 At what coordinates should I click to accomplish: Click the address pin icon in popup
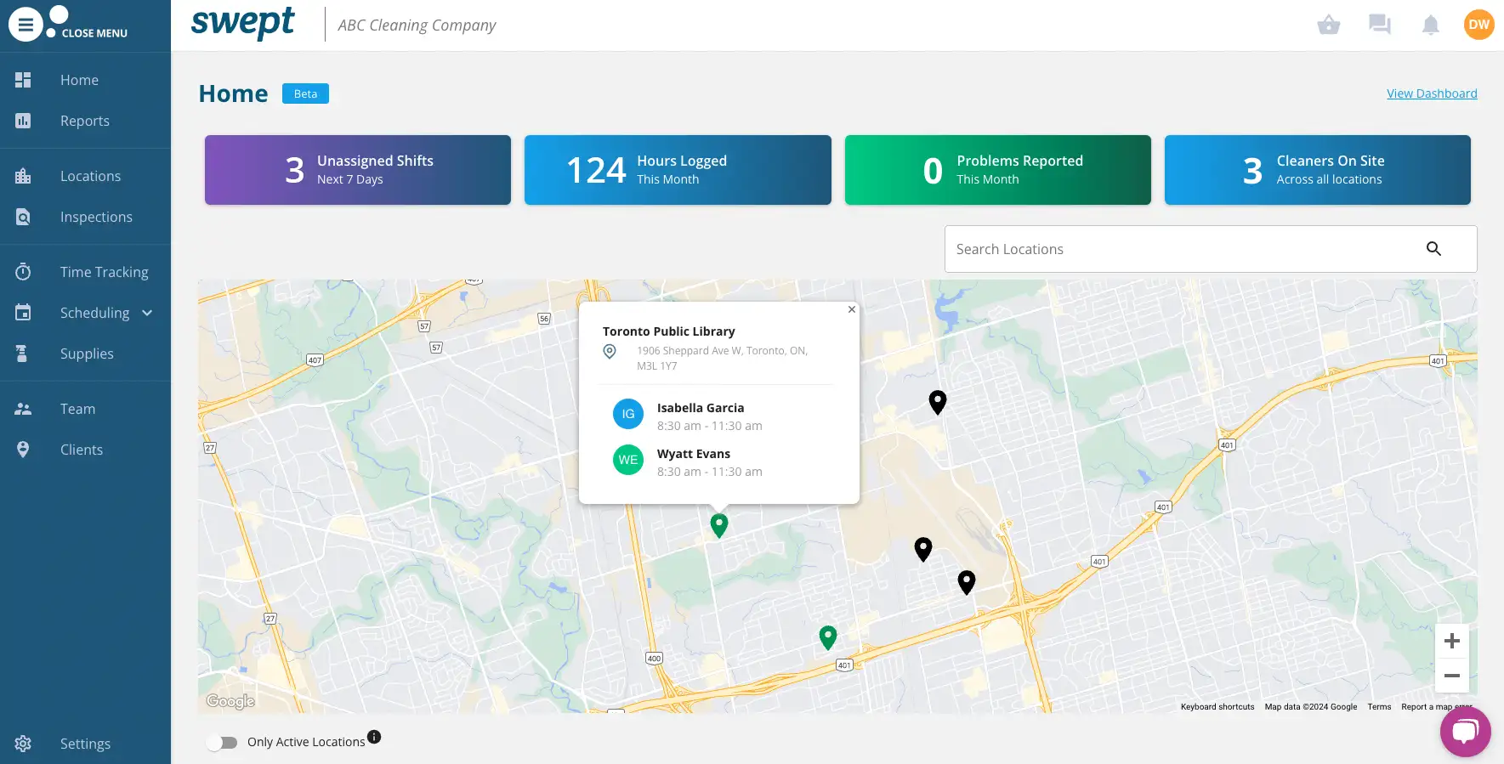[x=610, y=351]
